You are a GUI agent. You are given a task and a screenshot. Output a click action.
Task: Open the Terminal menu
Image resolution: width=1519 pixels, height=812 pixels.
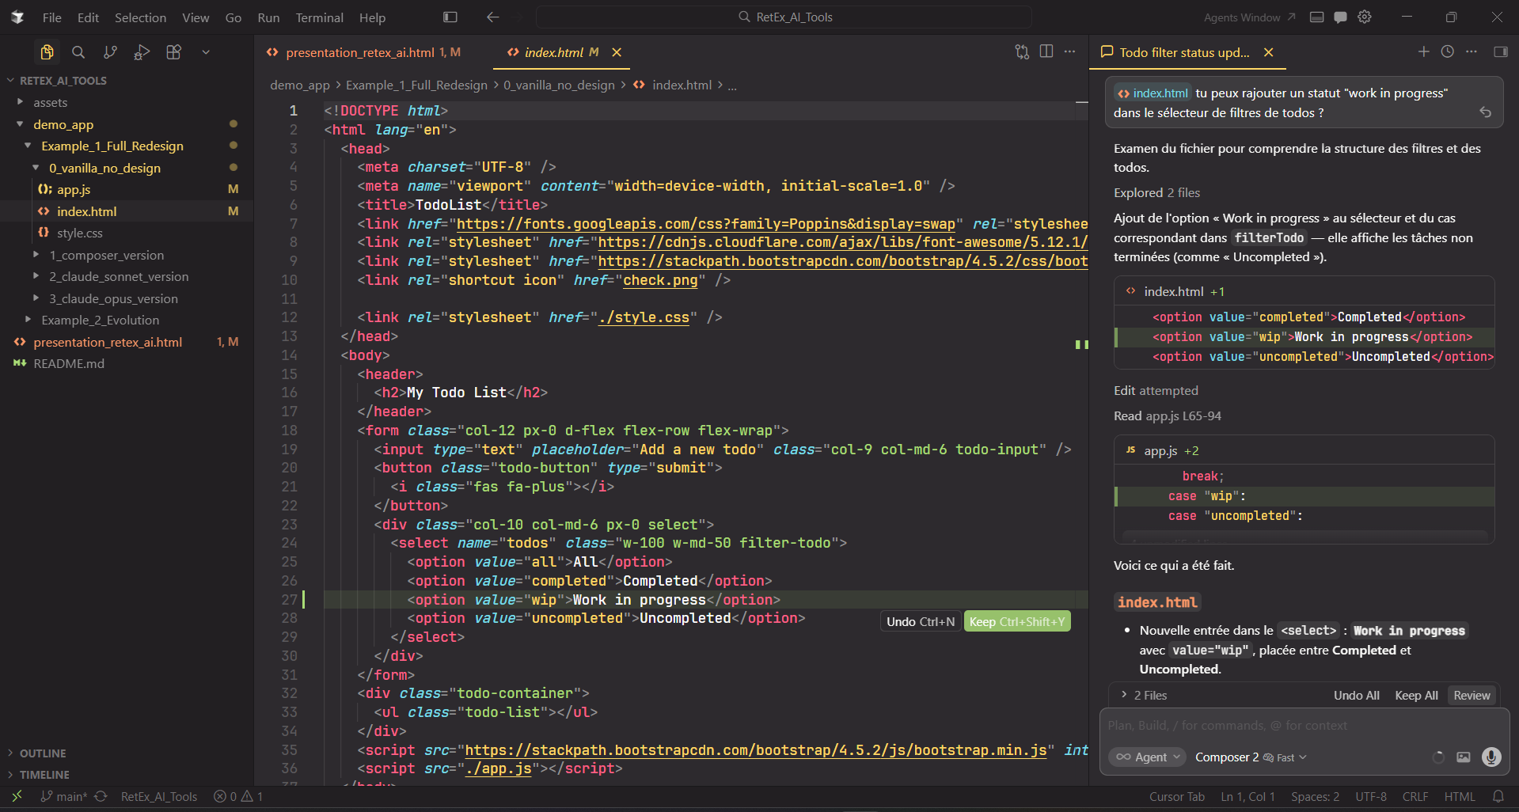point(319,17)
